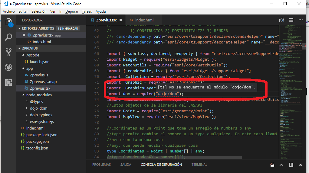Open the editor more actions ellipsis
Image resolution: width=309 pixels, height=173 pixels.
tap(301, 20)
